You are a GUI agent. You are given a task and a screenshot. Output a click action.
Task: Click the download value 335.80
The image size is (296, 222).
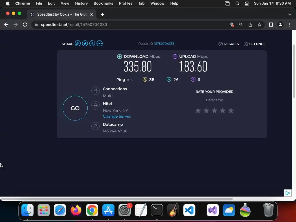pos(138,67)
